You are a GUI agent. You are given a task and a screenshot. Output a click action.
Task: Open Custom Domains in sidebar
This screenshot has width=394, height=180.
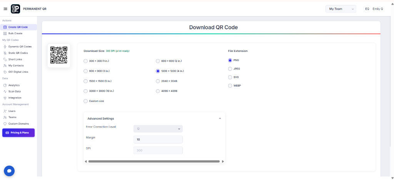point(18,124)
